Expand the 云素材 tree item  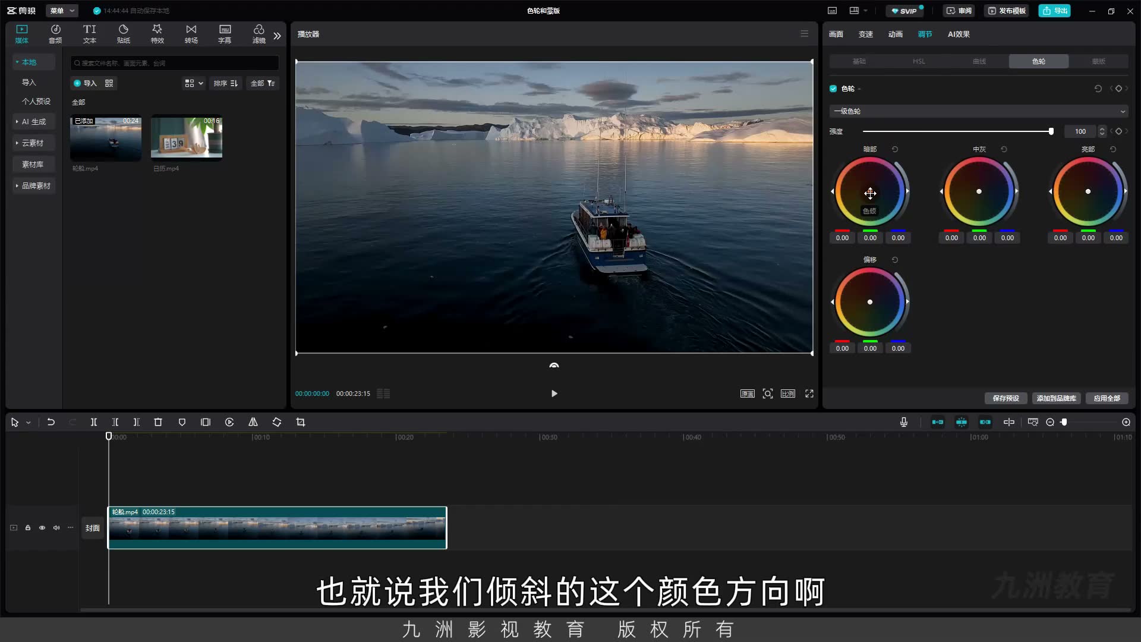pyautogui.click(x=33, y=143)
